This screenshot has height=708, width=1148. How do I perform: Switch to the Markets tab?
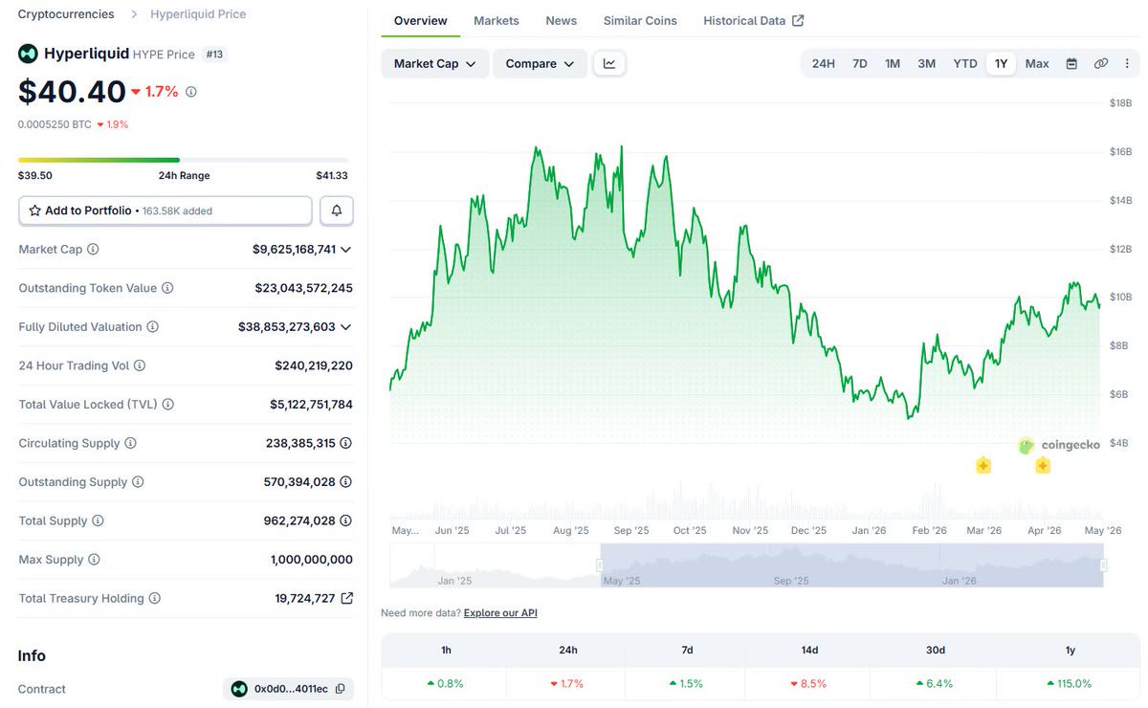497,20
